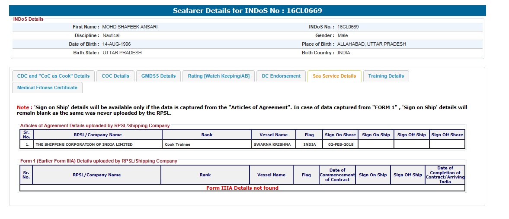
Task: Click the date of birth 14-AUG-1996
Action: point(117,44)
